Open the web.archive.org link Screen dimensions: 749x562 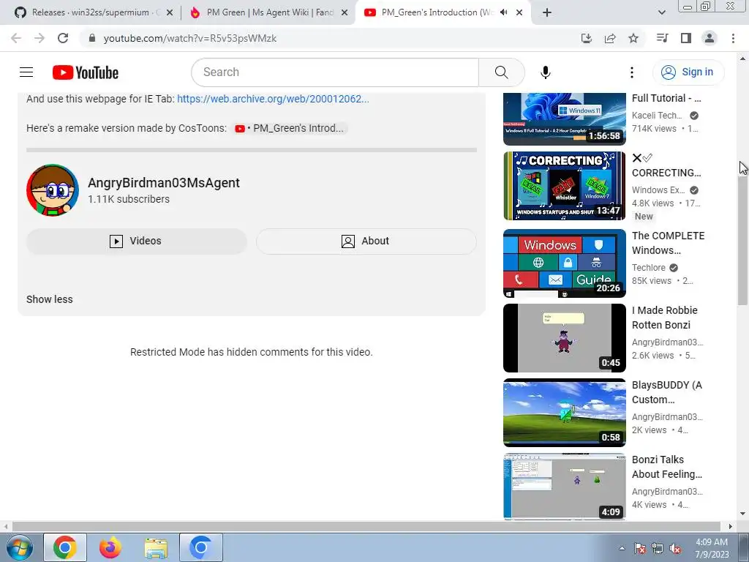click(x=273, y=99)
